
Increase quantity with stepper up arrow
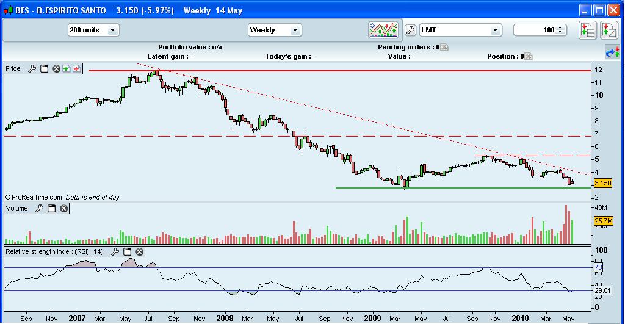click(x=560, y=27)
